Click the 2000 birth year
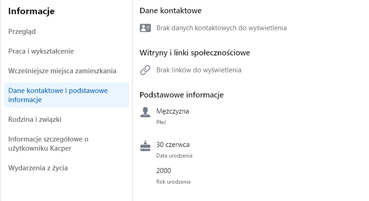Image resolution: width=369 pixels, height=201 pixels. [x=164, y=171]
